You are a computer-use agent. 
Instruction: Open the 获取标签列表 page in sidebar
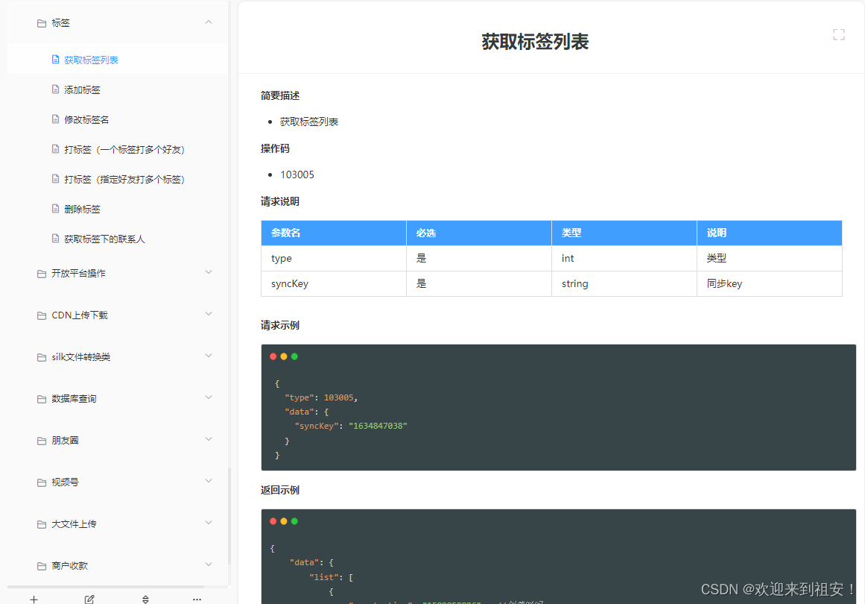click(x=91, y=60)
